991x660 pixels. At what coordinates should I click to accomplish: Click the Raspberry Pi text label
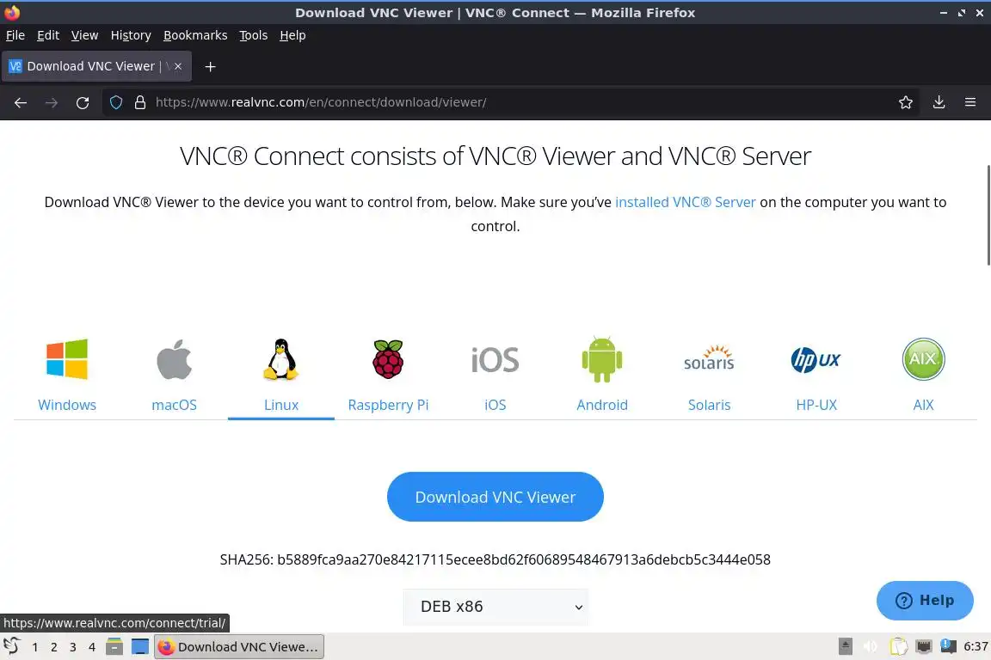tap(388, 405)
